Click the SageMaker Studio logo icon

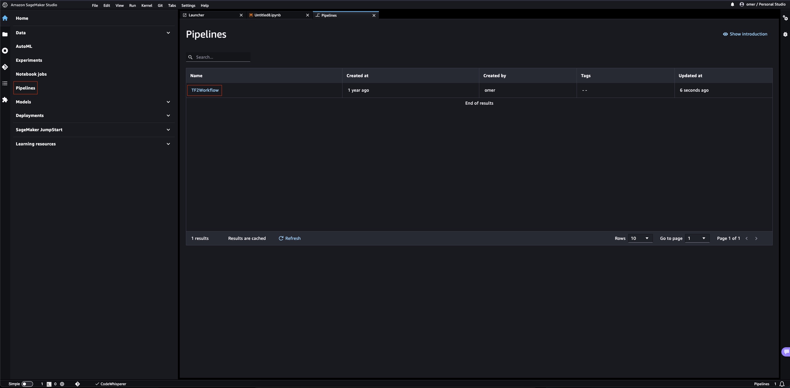(x=5, y=5)
